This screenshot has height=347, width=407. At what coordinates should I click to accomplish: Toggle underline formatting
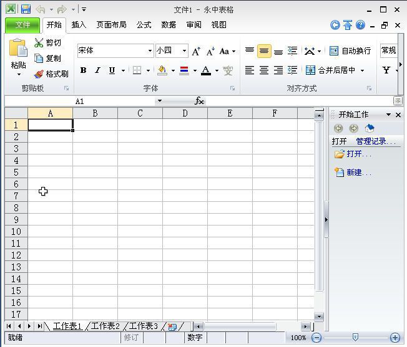tap(112, 70)
